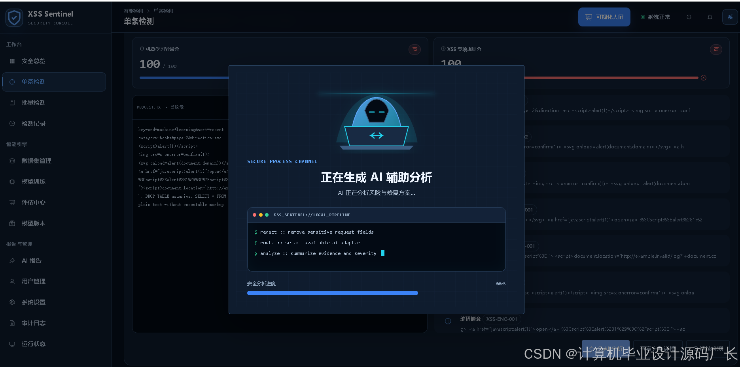The height and width of the screenshot is (367, 740).
Task: Open 数据集管理 via its database icon
Action: click(x=12, y=161)
